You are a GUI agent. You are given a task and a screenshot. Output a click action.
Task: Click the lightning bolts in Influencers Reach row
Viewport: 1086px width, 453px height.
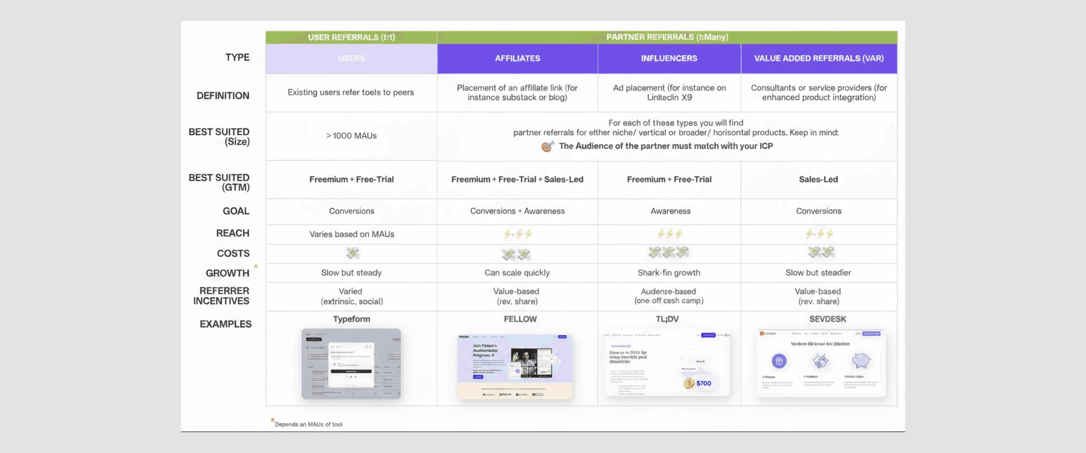[x=669, y=234]
